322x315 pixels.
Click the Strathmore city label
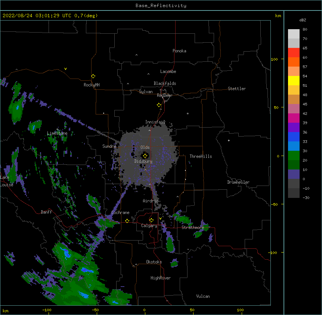click(193, 227)
